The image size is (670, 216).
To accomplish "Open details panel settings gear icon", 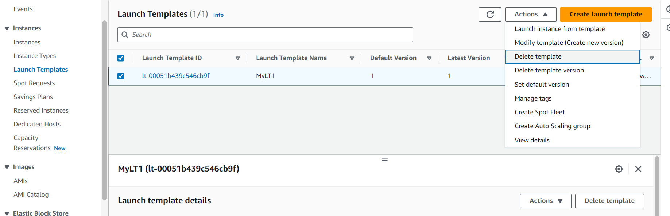I will [619, 169].
